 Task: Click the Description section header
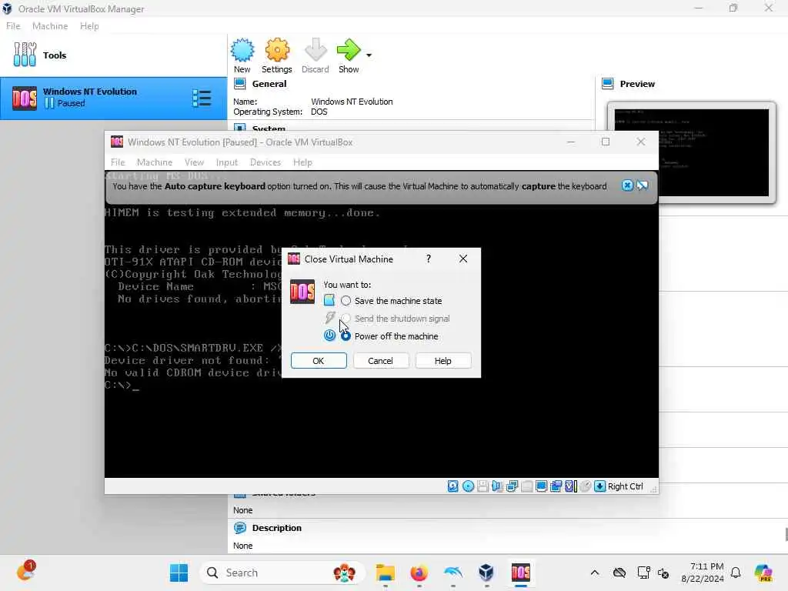pyautogui.click(x=277, y=528)
